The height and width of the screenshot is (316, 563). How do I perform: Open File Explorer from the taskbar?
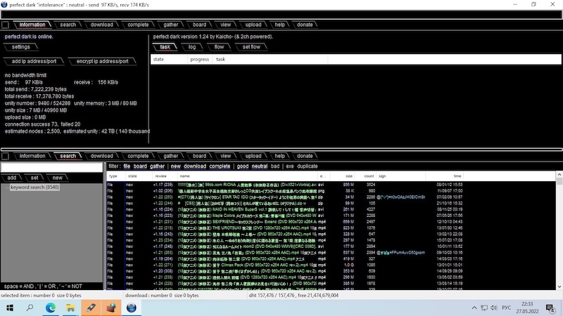coord(71,308)
